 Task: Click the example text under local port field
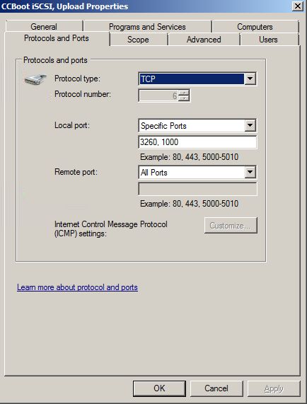(x=190, y=157)
